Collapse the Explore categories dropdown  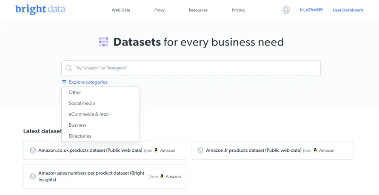tap(85, 82)
